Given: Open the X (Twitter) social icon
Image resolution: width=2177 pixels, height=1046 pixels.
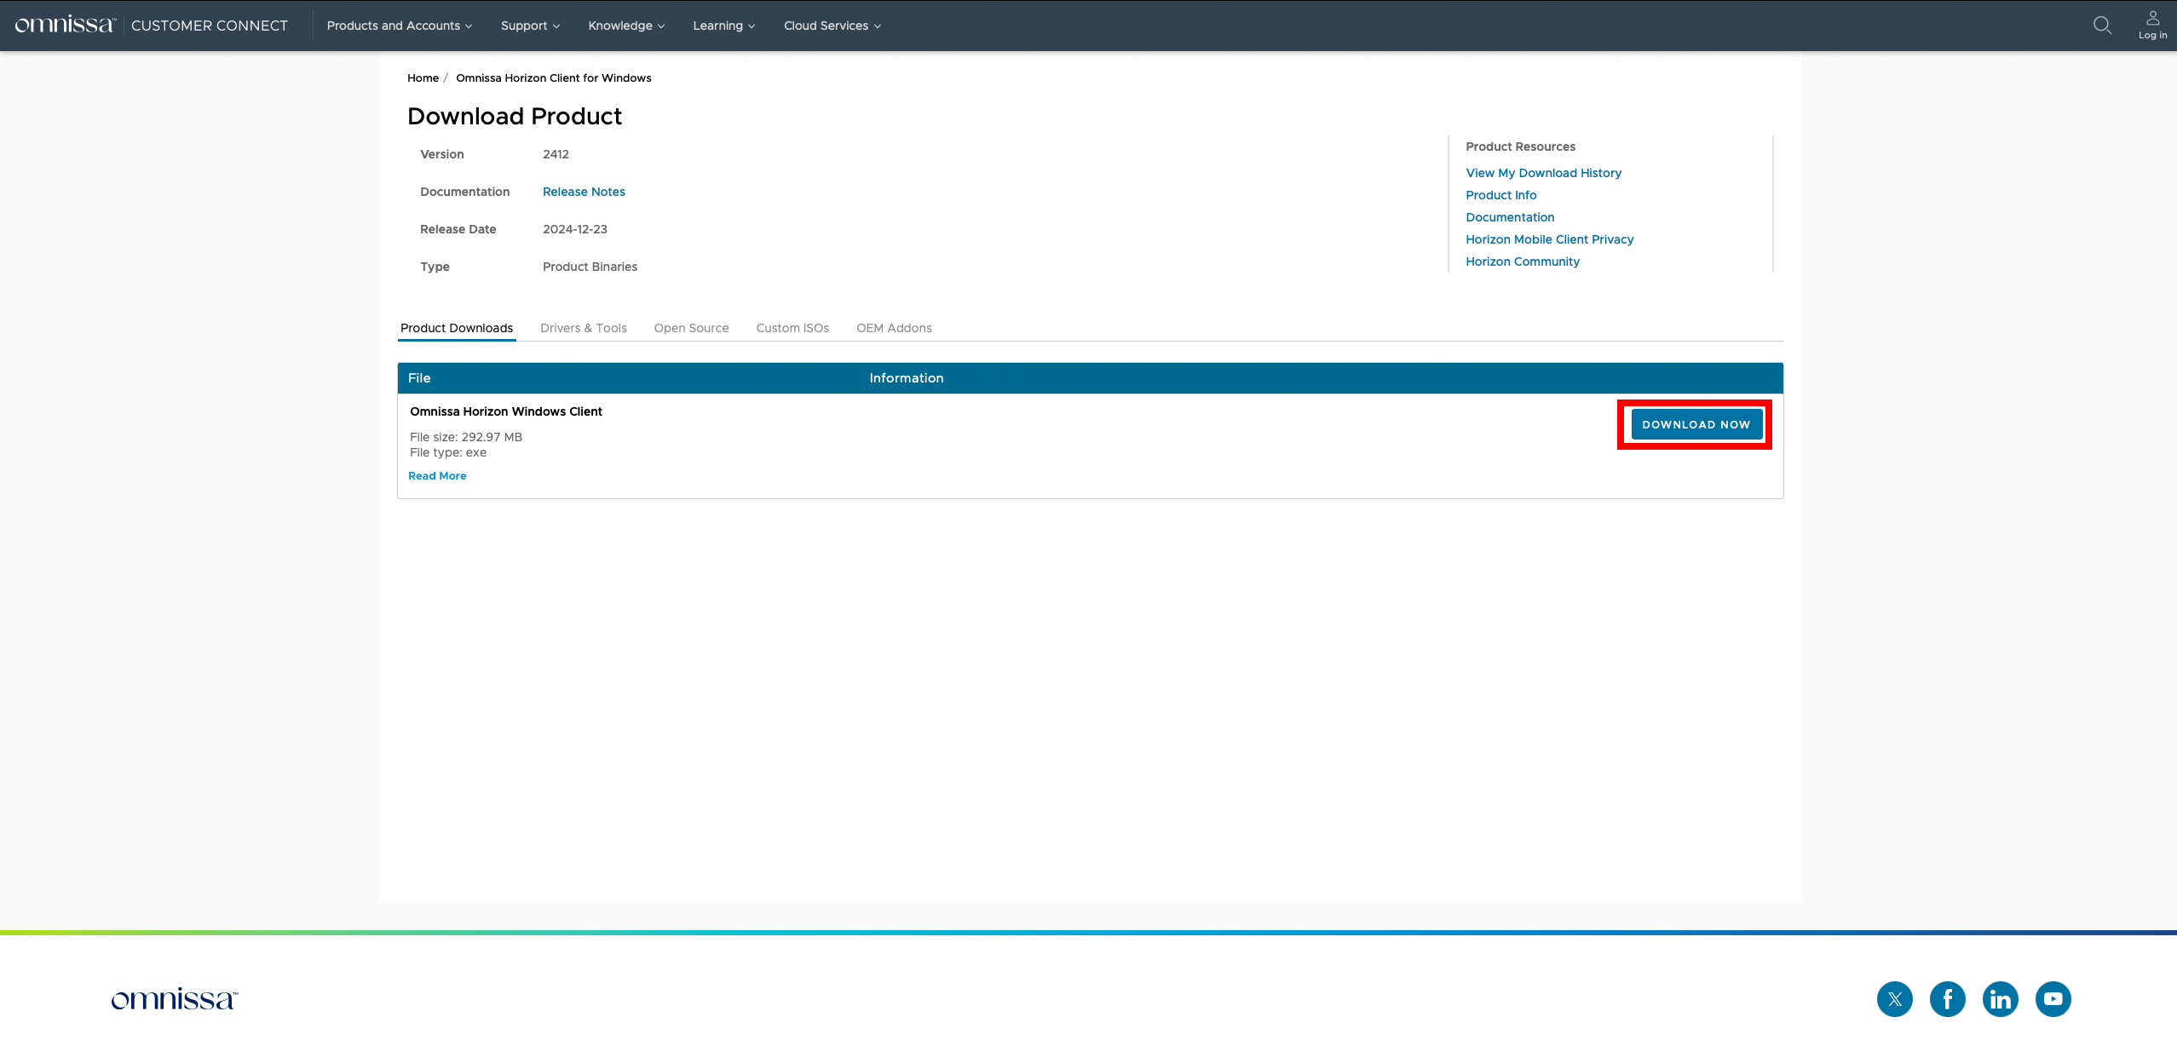Looking at the screenshot, I should point(1894,999).
